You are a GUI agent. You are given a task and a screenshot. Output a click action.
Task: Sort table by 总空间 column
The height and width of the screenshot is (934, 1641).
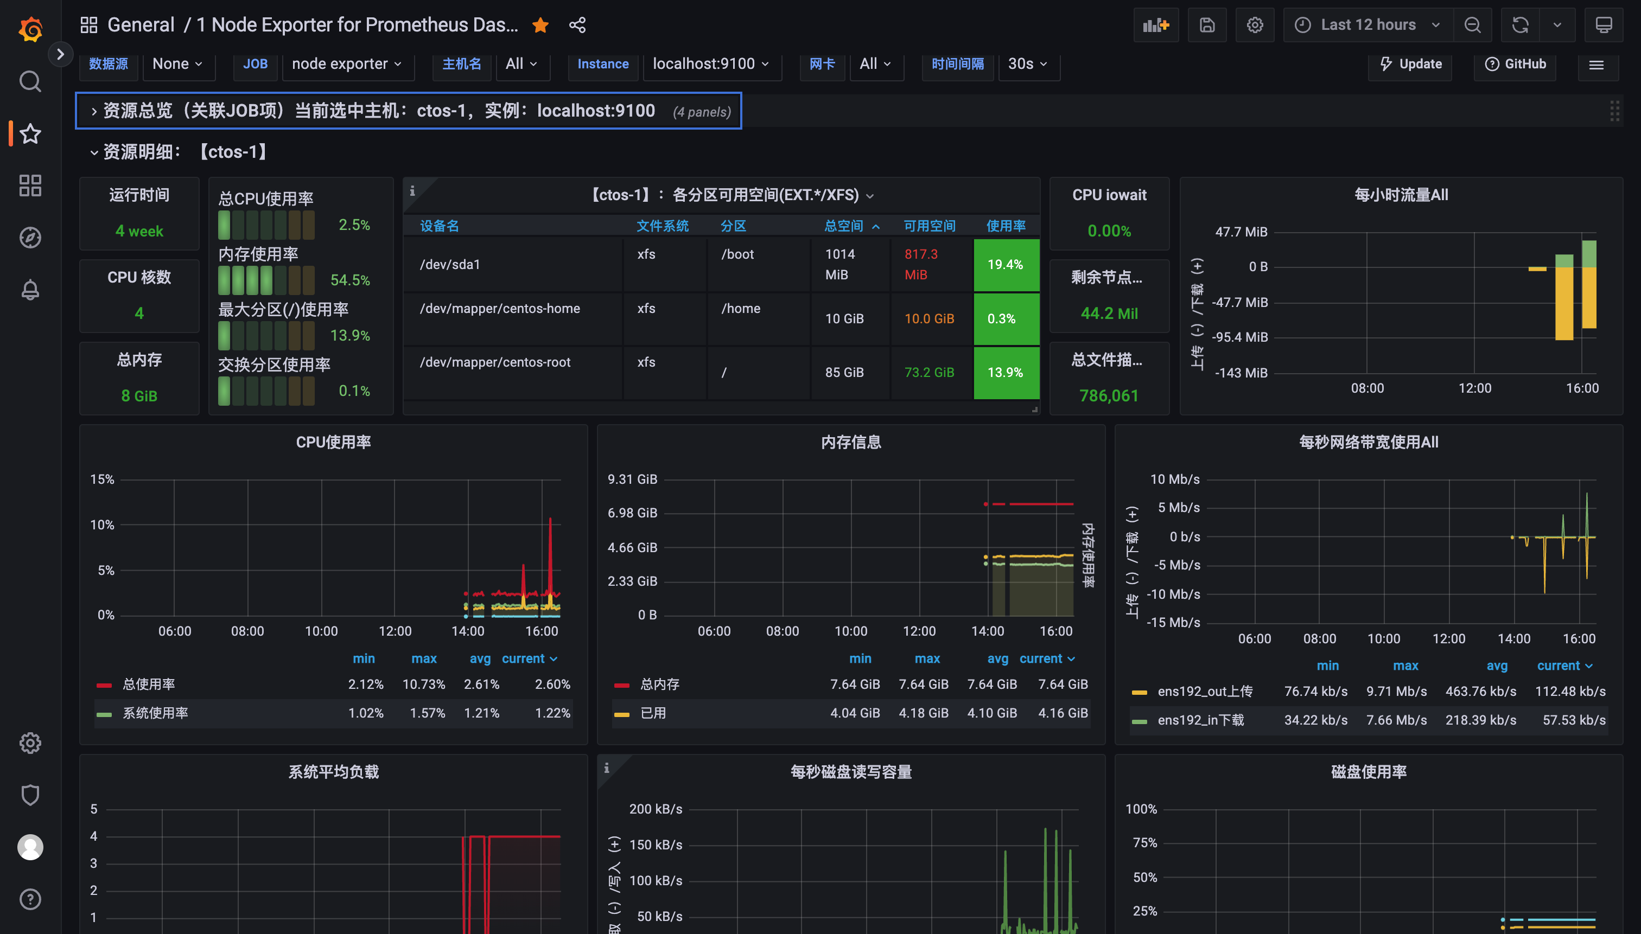coord(851,226)
